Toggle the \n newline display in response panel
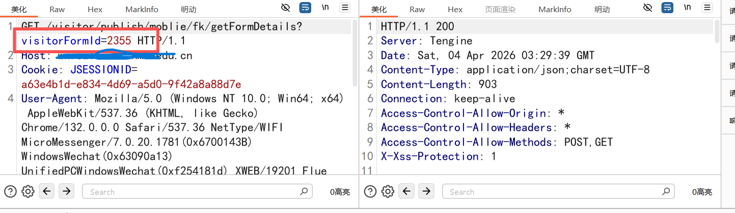The image size is (735, 213). [688, 8]
